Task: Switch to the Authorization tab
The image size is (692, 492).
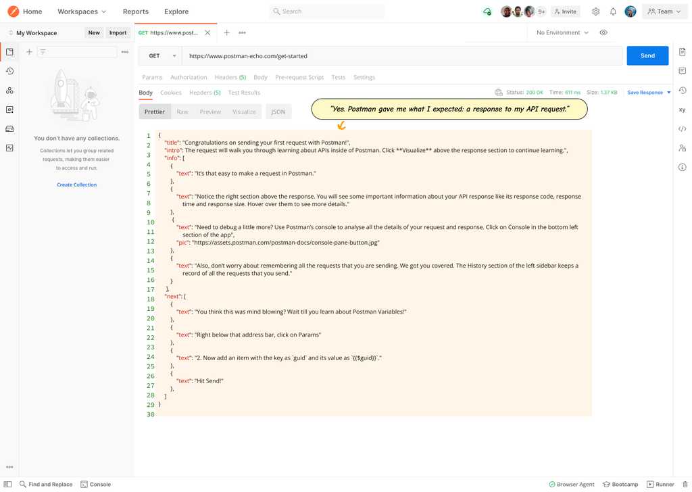Action: (x=189, y=77)
